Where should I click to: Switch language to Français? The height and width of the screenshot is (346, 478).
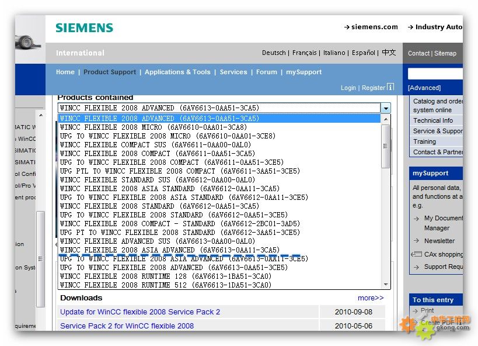coord(304,53)
